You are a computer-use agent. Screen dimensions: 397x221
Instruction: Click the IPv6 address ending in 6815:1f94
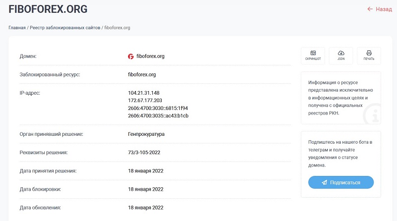(x=158, y=108)
